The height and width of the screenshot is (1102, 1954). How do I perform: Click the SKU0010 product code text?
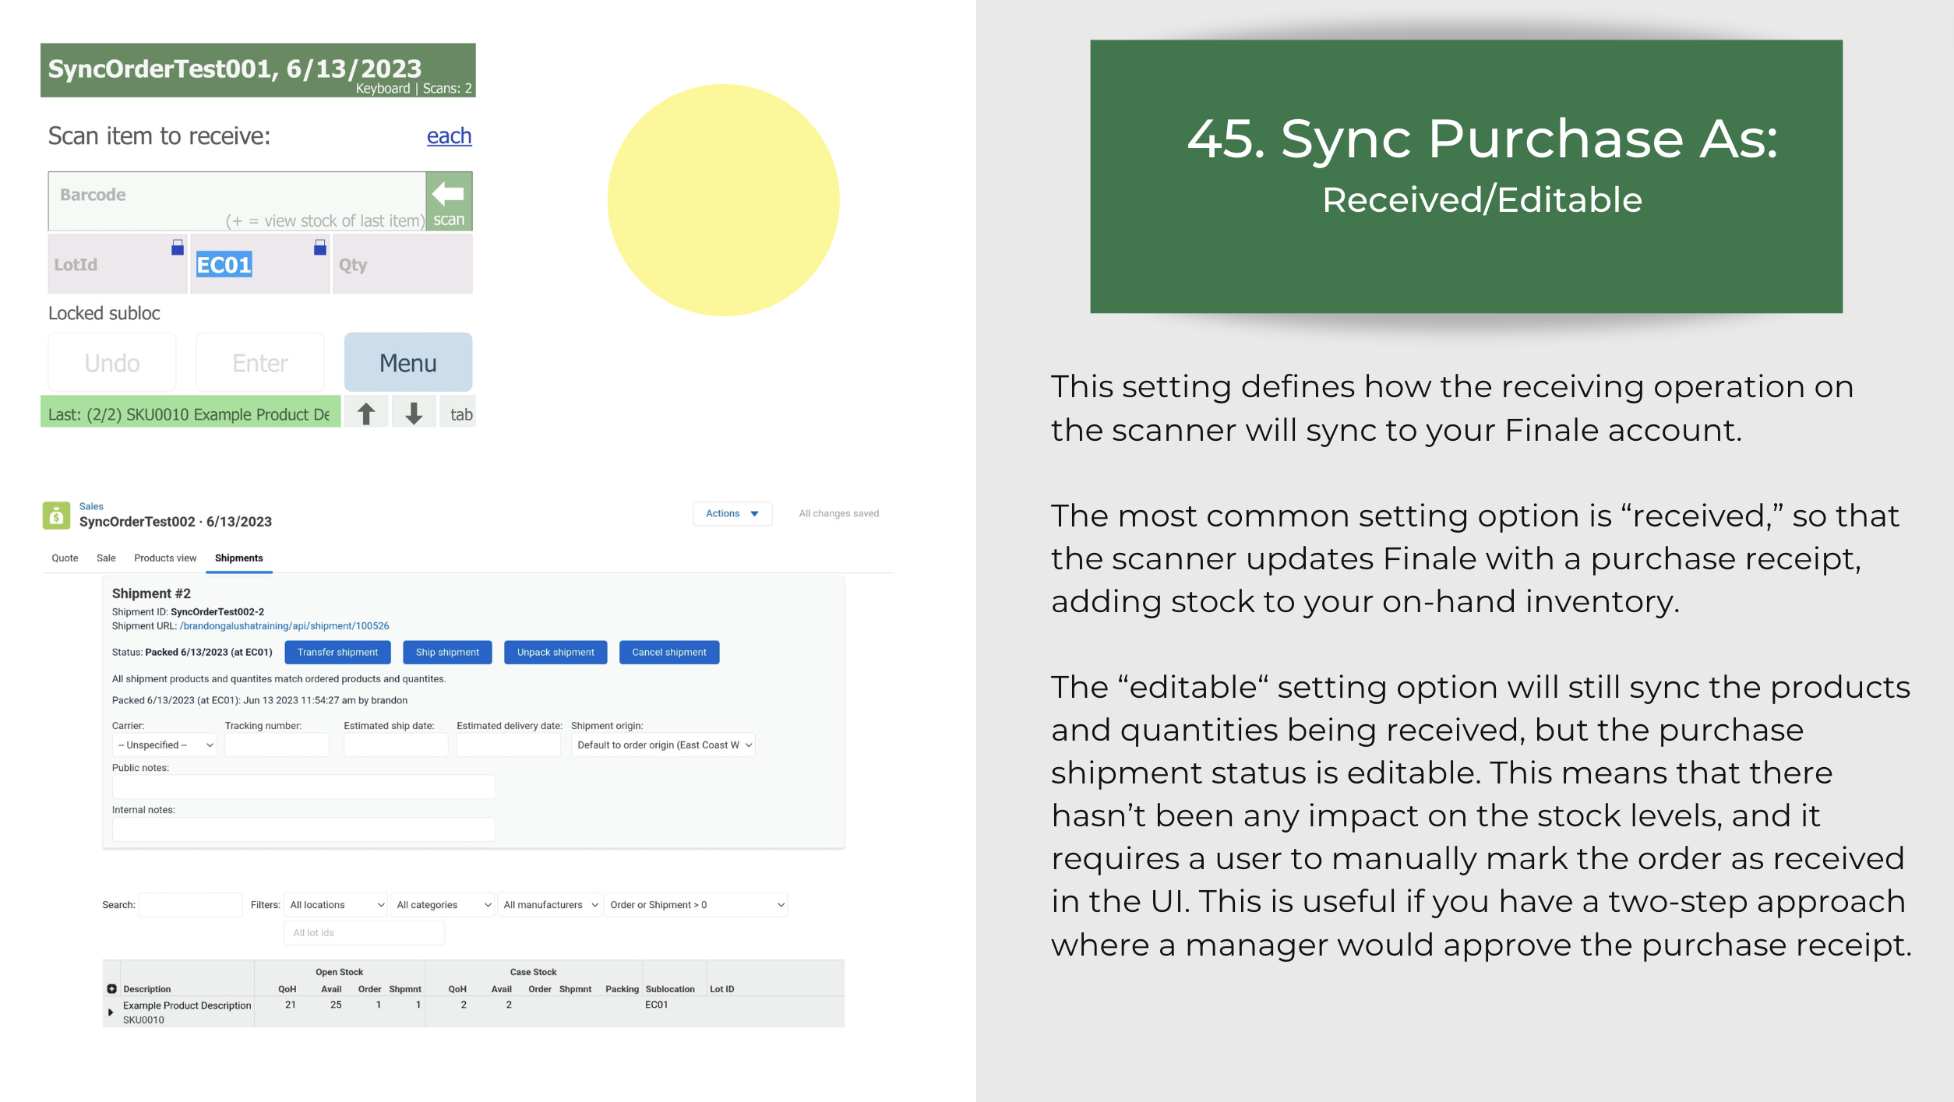[x=143, y=1020]
